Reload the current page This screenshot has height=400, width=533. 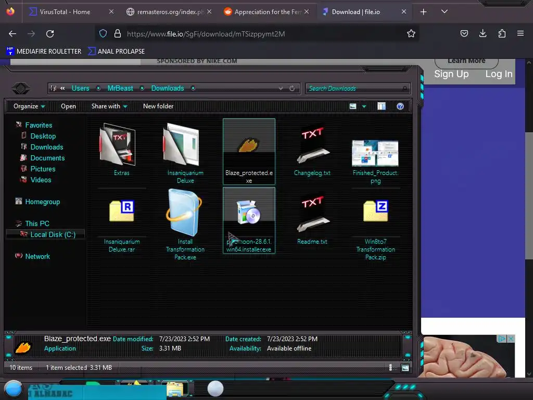50,34
